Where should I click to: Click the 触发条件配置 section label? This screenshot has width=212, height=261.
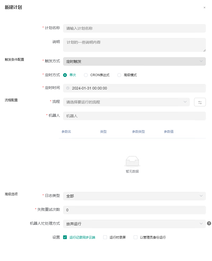[14, 59]
